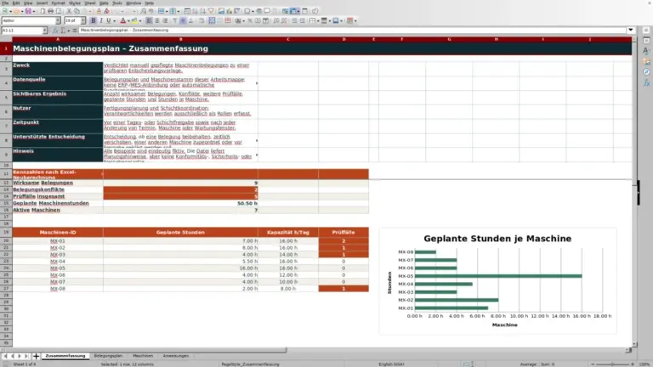The width and height of the screenshot is (653, 367).
Task: Click the Center Horizontally icon
Action: (x=156, y=20)
